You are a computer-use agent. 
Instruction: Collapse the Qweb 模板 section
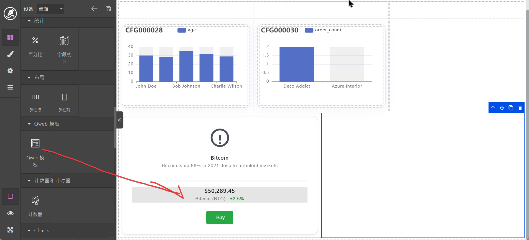pyautogui.click(x=29, y=124)
